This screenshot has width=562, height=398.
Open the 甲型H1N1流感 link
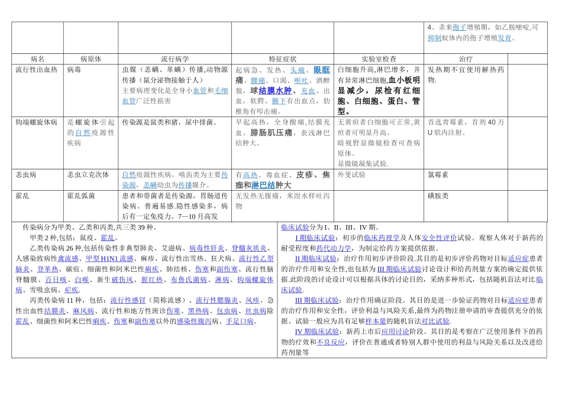109,258
